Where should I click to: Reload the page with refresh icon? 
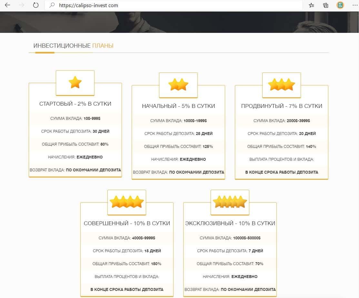pos(35,5)
